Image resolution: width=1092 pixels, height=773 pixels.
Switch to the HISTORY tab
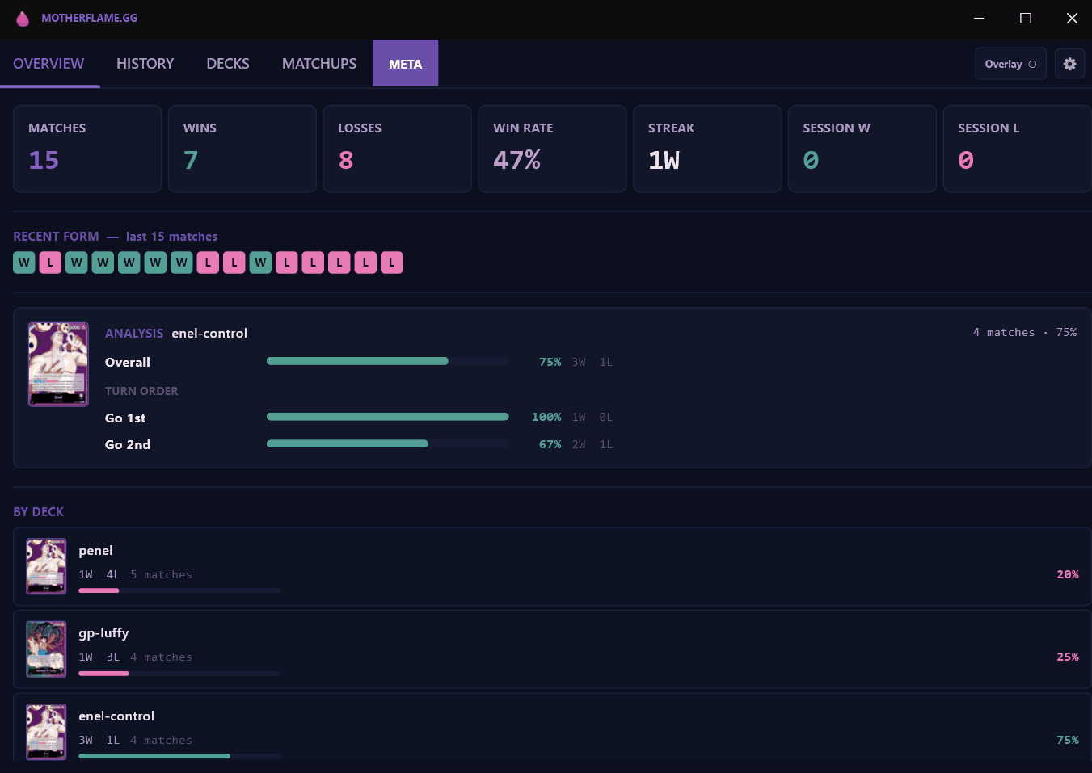tap(145, 63)
